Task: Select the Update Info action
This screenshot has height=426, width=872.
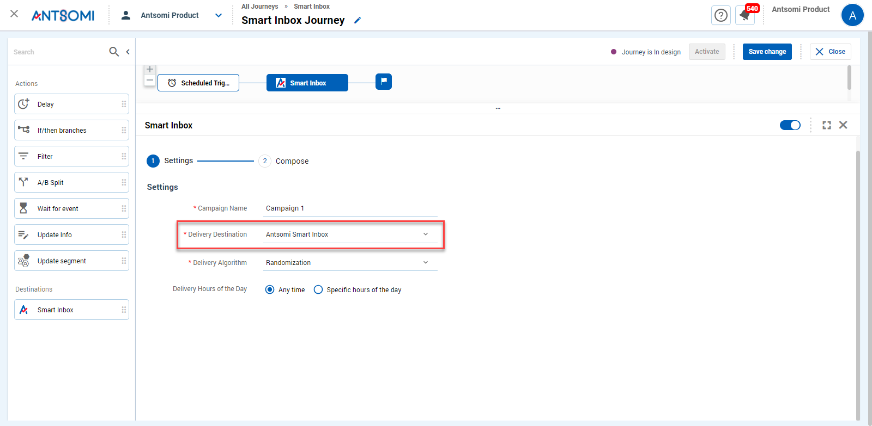Action: tap(71, 234)
